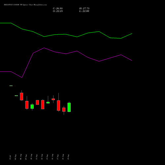Click the peak of the purple indicator line
The image size is (165, 165).
(44, 48)
